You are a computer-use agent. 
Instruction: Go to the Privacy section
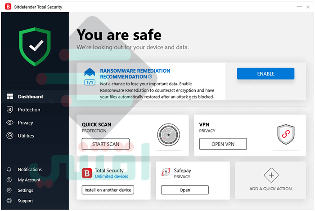click(x=35, y=123)
